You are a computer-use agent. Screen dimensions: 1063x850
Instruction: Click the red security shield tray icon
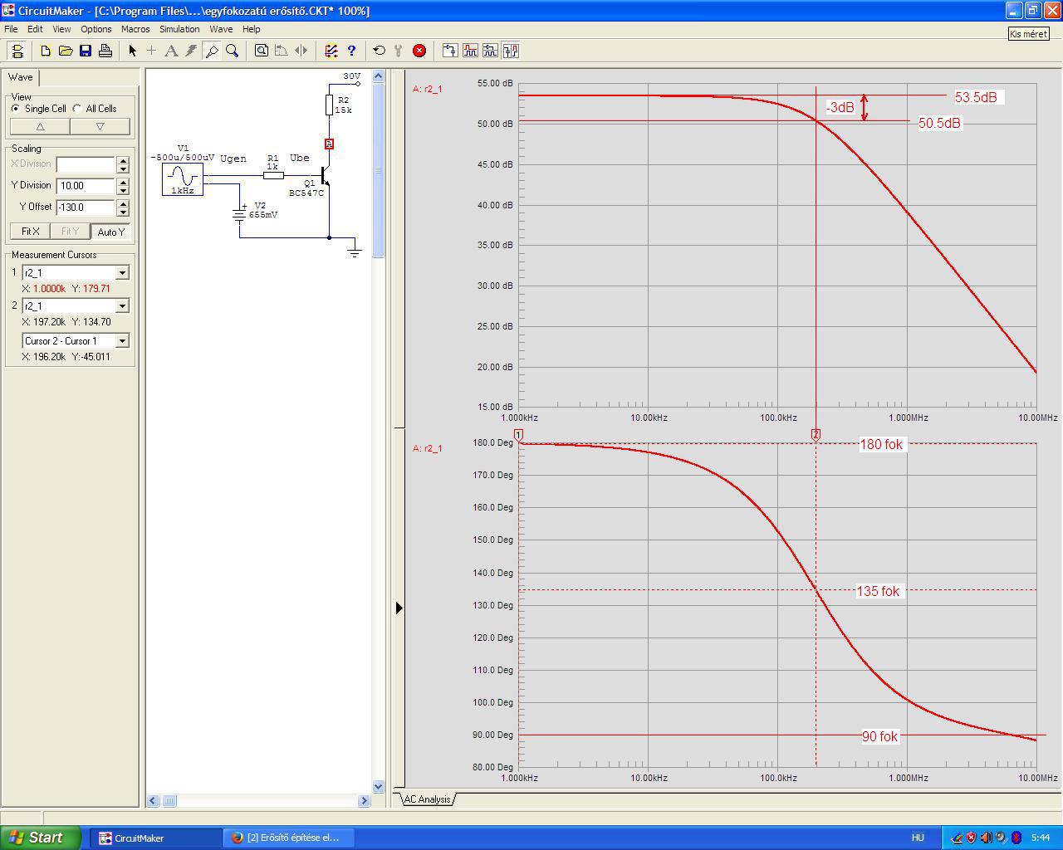click(971, 838)
